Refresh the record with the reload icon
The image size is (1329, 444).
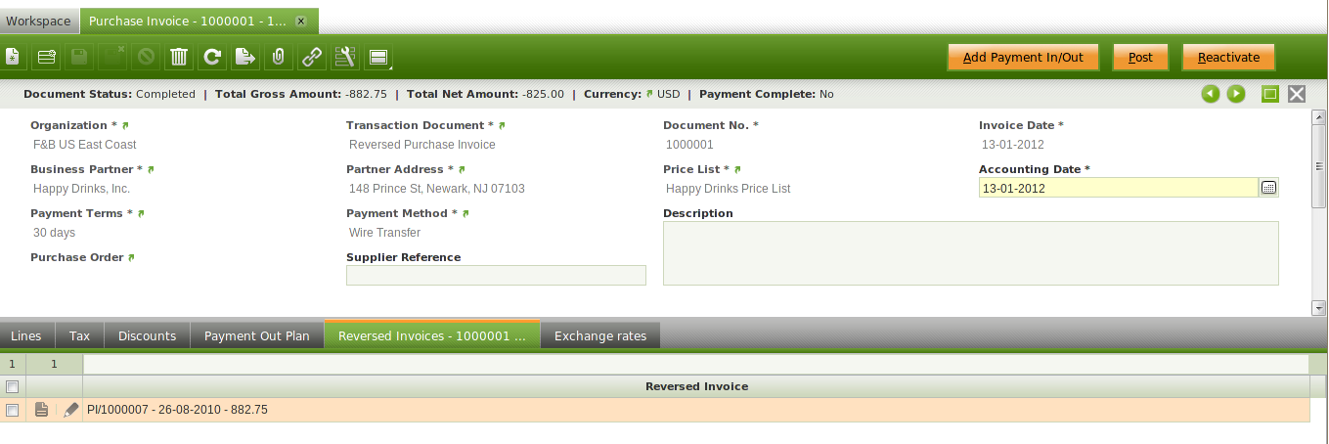click(211, 58)
